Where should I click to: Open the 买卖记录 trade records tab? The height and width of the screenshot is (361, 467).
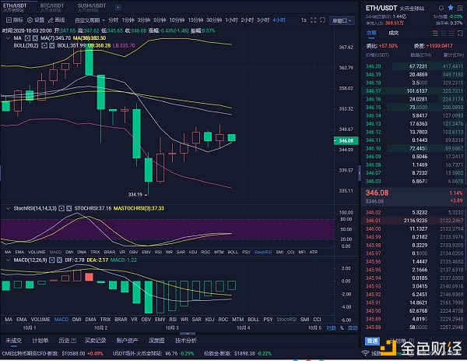click(x=95, y=341)
